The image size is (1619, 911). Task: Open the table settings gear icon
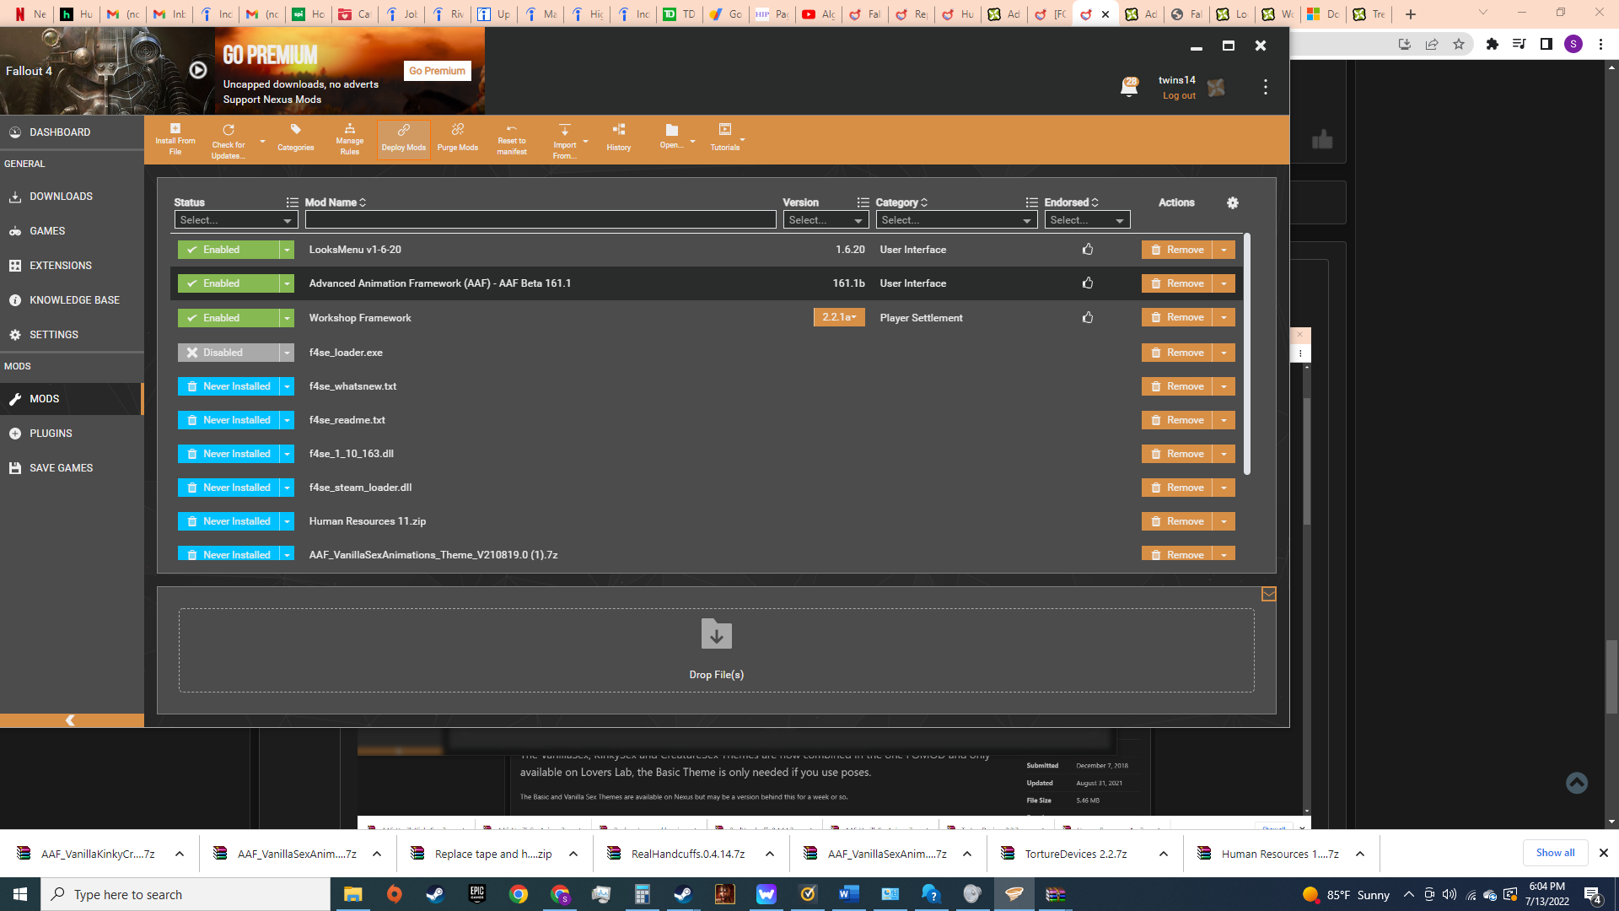1233,202
